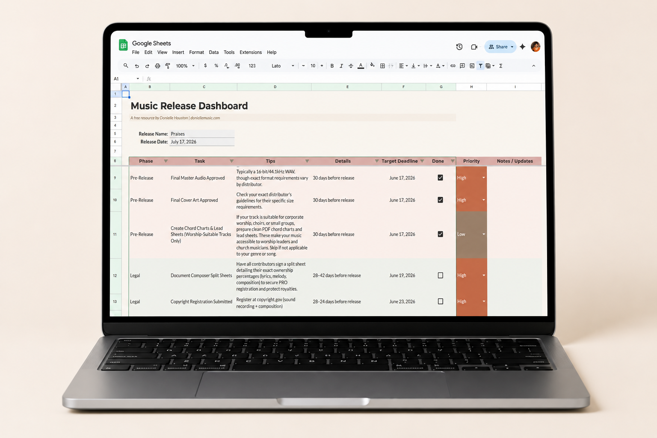Open the fill color picker
657x438 pixels.
point(372,66)
